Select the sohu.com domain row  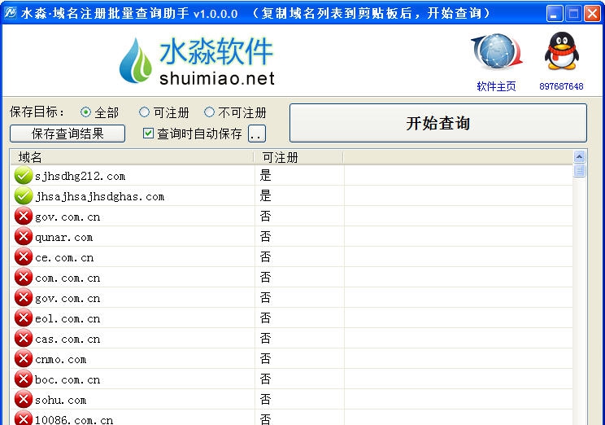click(292, 400)
